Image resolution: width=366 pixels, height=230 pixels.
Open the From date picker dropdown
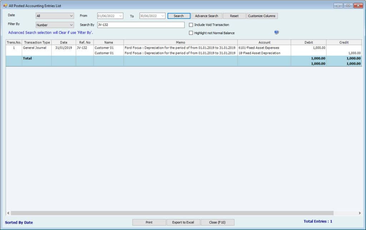[120, 16]
